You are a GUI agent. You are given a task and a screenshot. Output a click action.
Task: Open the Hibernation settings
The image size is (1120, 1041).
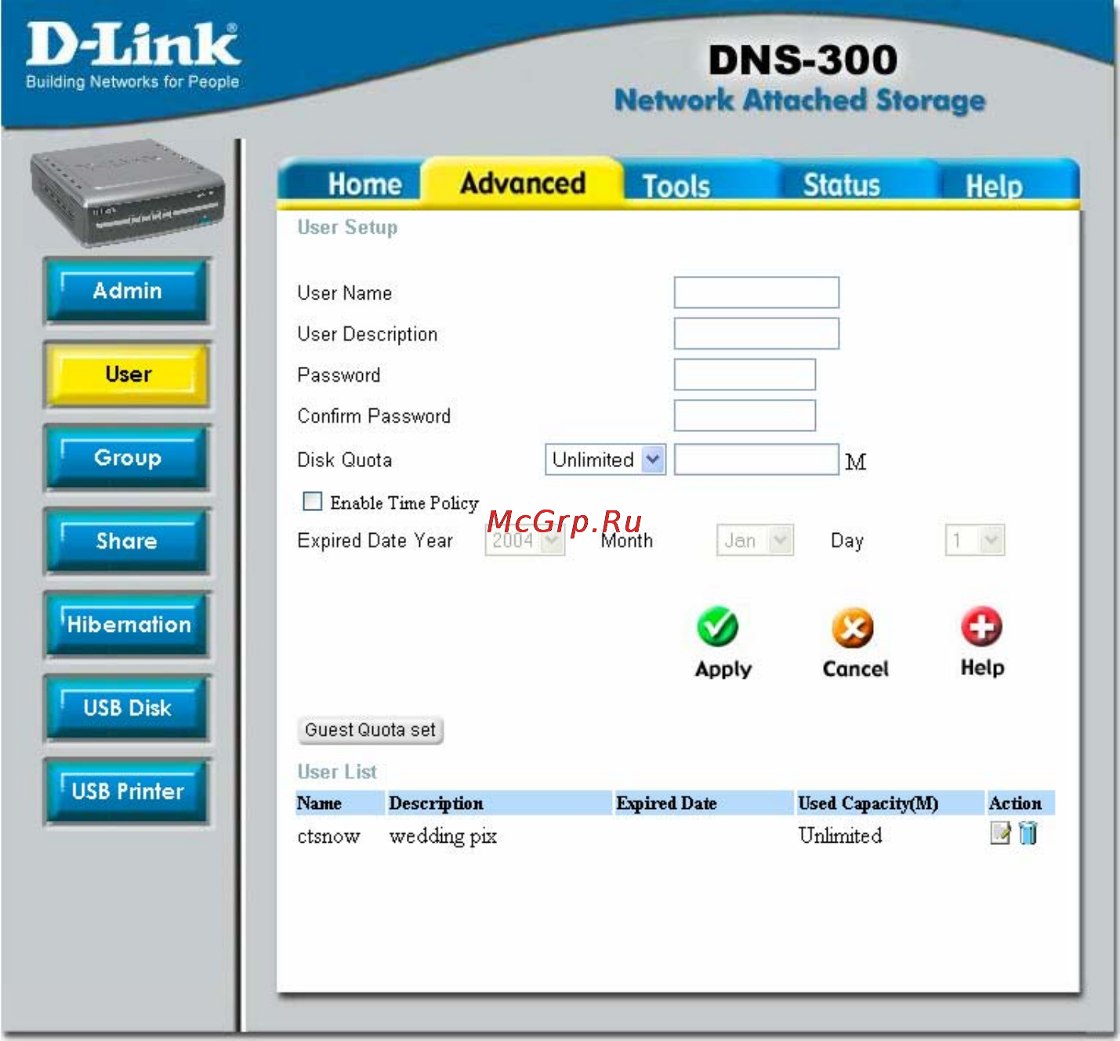(x=128, y=625)
